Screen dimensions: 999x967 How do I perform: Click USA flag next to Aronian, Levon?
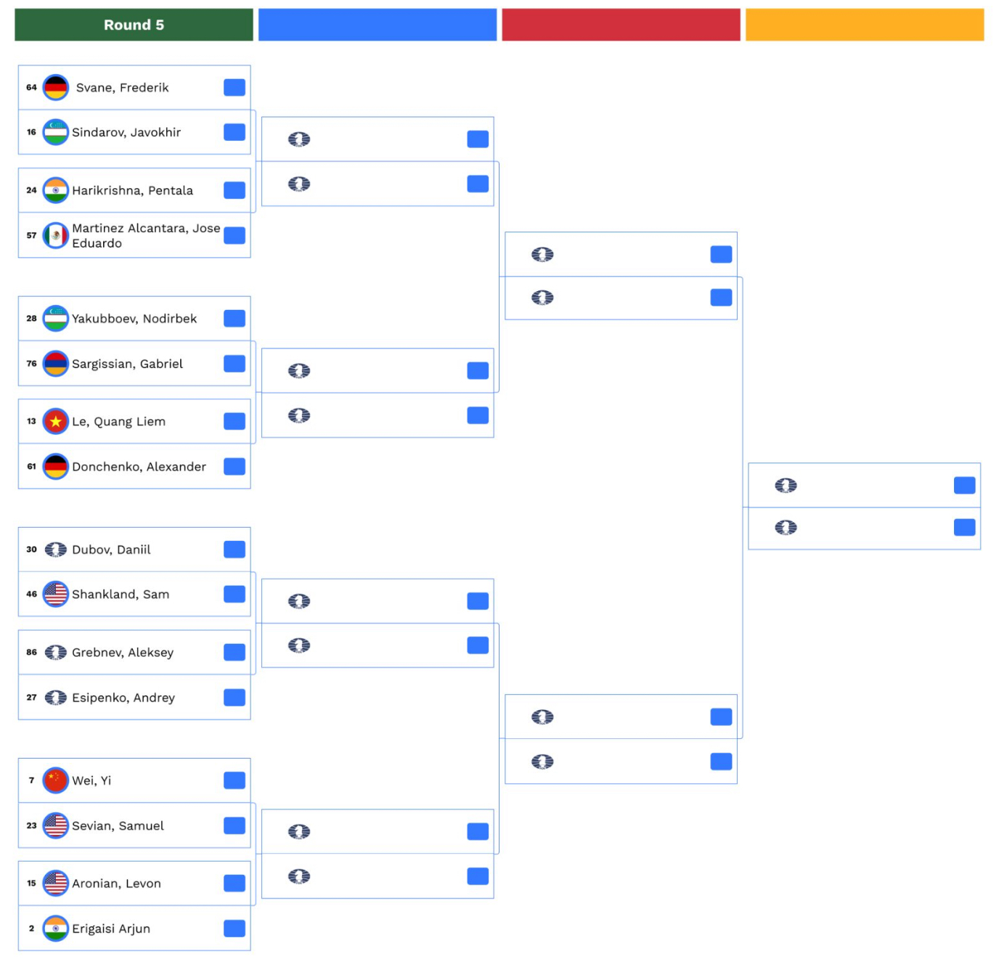coord(56,884)
